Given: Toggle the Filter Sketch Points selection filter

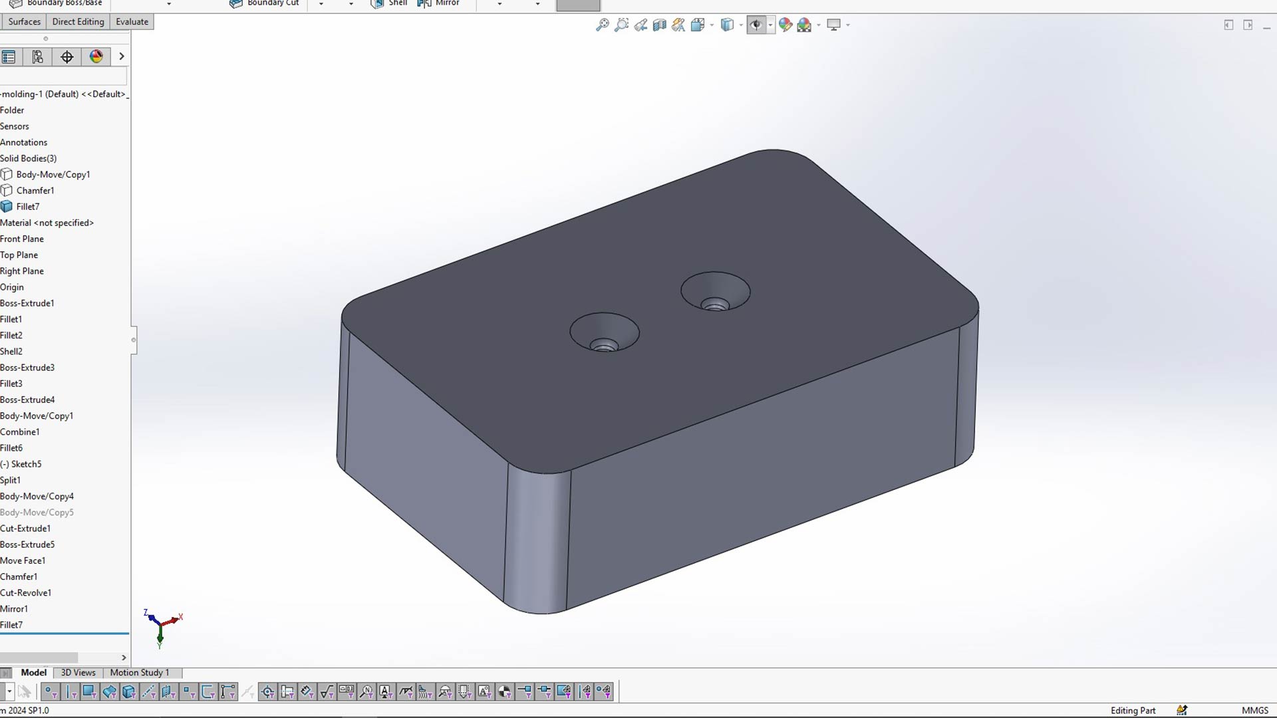Looking at the screenshot, I should click(188, 692).
